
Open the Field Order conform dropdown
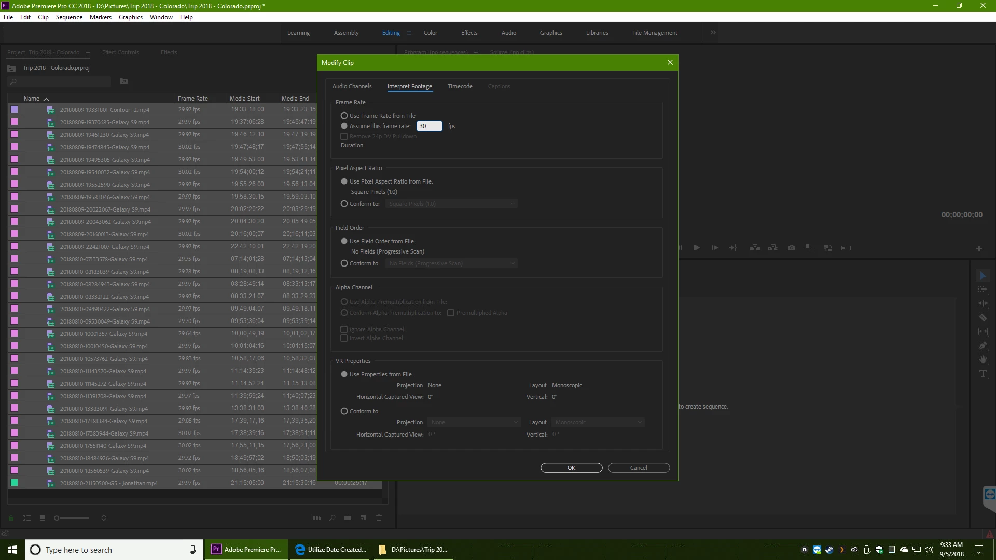click(x=451, y=263)
